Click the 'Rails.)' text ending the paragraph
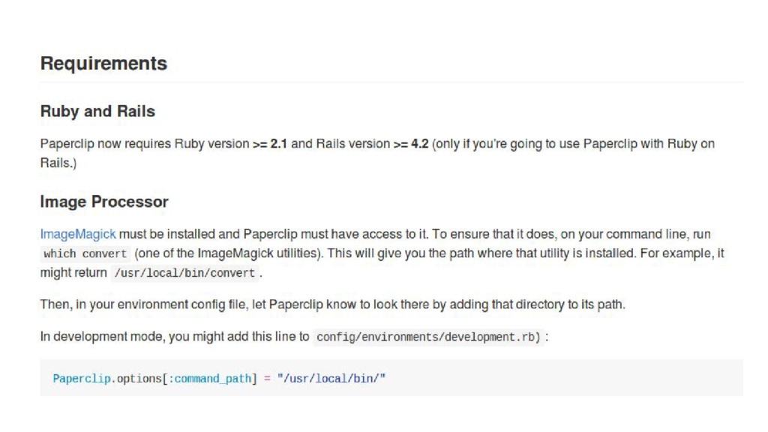768x432 pixels. [x=58, y=163]
